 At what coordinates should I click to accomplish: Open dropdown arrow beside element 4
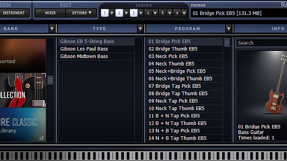pyautogui.click(x=155, y=13)
